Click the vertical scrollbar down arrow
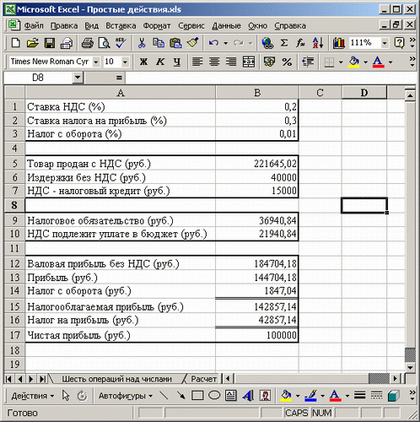 (x=410, y=367)
